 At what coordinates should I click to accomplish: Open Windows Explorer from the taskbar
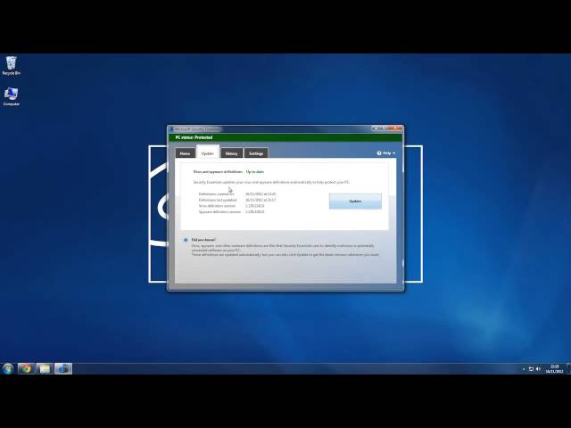coord(45,368)
